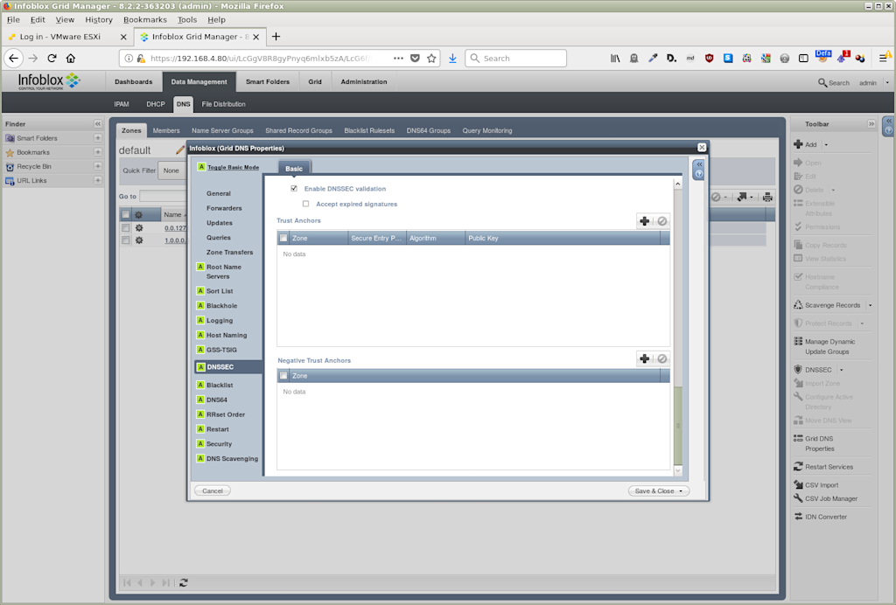This screenshot has width=896, height=605.
Task: Select all Trust Anchors header checkbox
Action: click(283, 238)
